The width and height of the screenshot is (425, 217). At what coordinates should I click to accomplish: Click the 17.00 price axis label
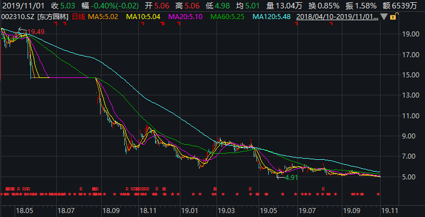click(x=412, y=54)
